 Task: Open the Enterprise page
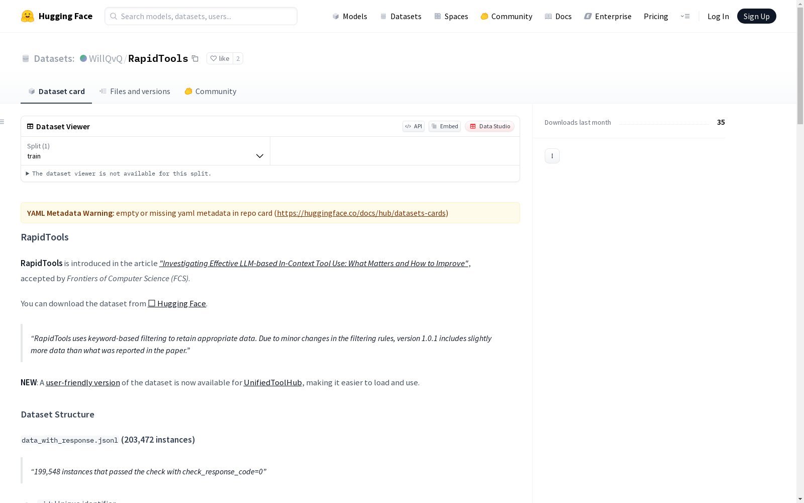[608, 16]
